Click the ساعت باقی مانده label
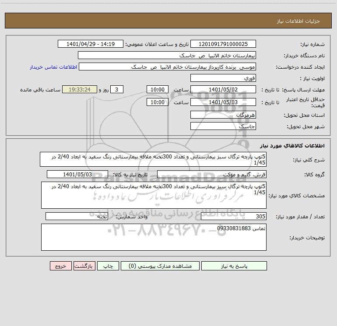 (x=40, y=90)
